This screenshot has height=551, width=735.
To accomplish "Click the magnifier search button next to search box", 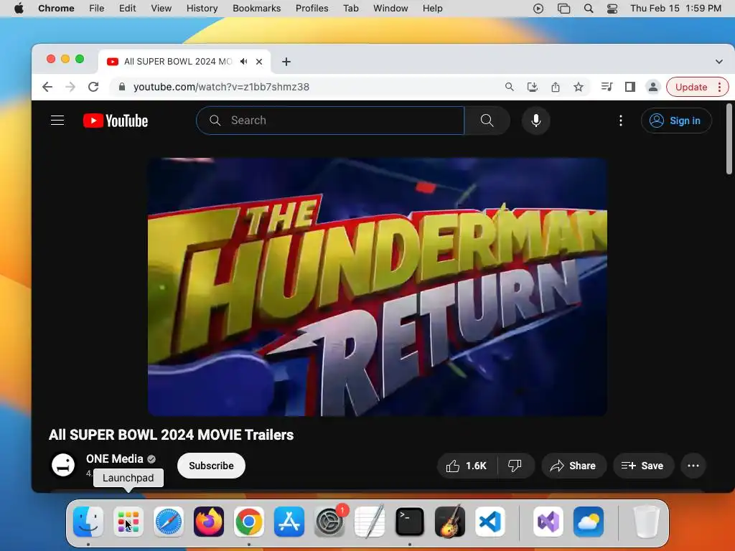I will click(x=487, y=121).
